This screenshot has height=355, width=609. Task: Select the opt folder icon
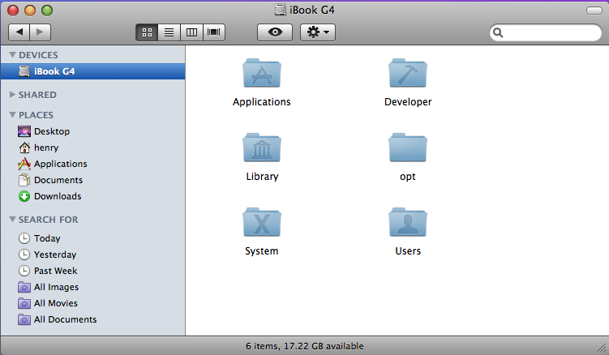pos(408,148)
